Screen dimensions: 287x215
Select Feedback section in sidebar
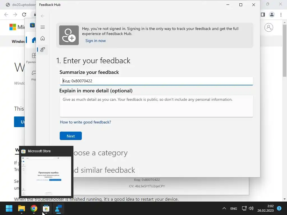(43, 49)
